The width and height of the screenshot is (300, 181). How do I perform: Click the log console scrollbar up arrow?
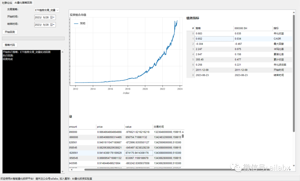tap(62, 52)
